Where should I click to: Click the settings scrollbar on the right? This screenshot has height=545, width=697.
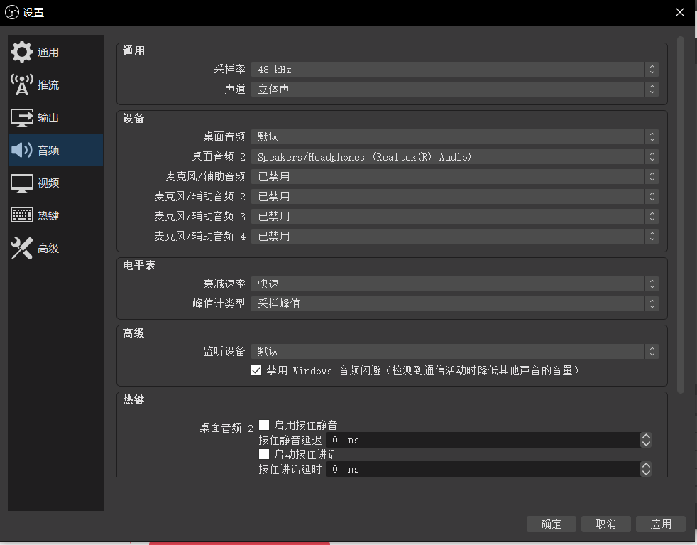coord(681,213)
